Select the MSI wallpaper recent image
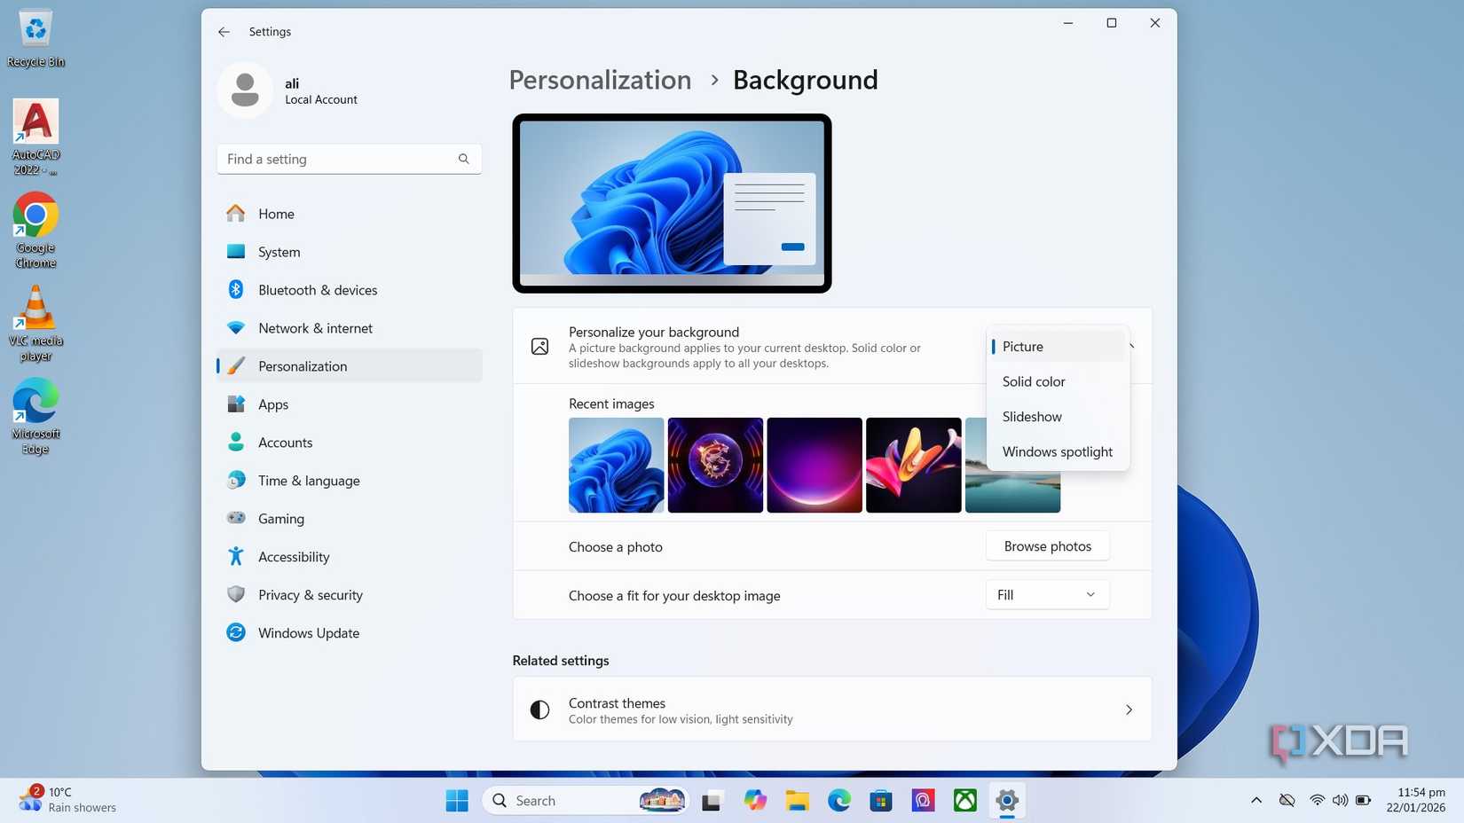 715,465
